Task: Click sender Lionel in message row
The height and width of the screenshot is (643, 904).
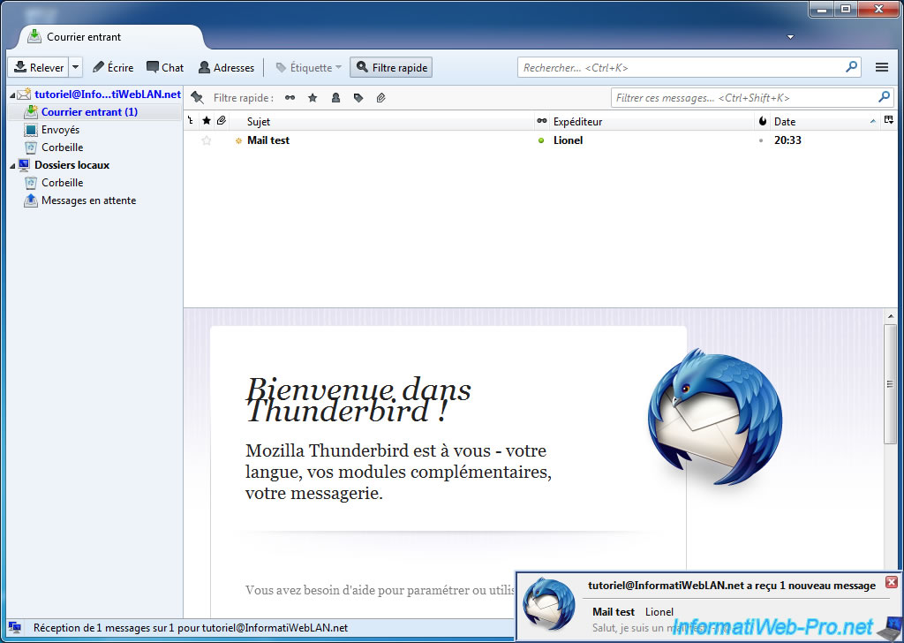Action: tap(568, 140)
